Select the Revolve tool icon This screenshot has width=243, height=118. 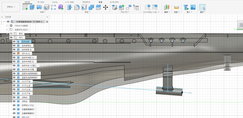(39, 7)
